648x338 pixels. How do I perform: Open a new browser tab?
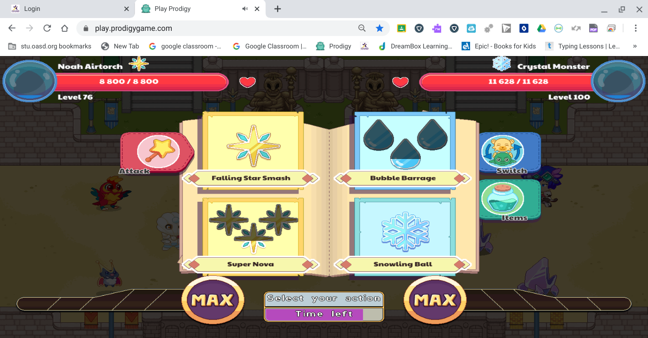click(278, 9)
